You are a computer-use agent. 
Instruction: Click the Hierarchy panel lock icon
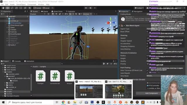[25, 11]
